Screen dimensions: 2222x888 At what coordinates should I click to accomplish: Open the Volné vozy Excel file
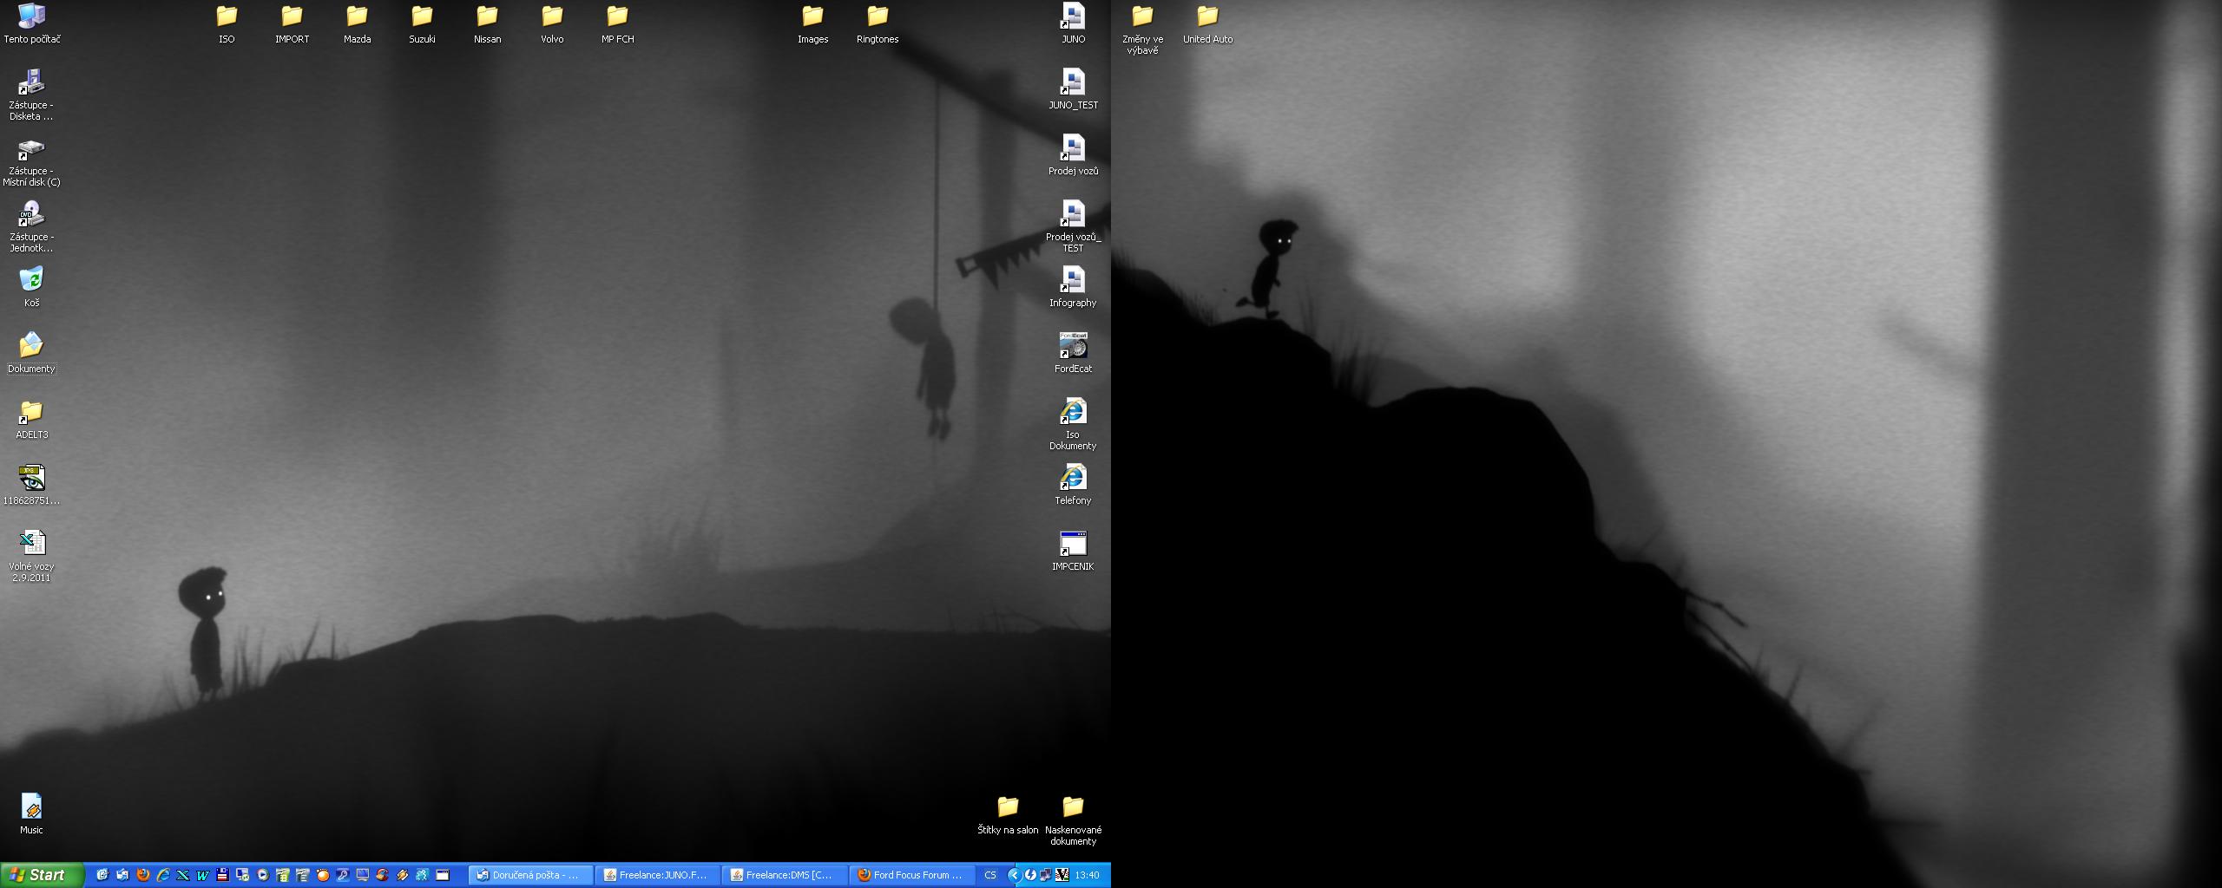tap(31, 544)
